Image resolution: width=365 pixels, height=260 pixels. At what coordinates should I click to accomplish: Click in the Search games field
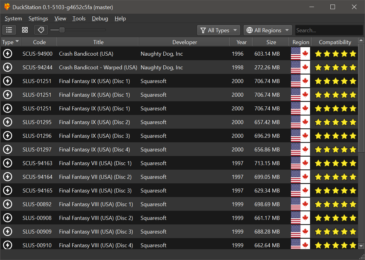(x=329, y=30)
